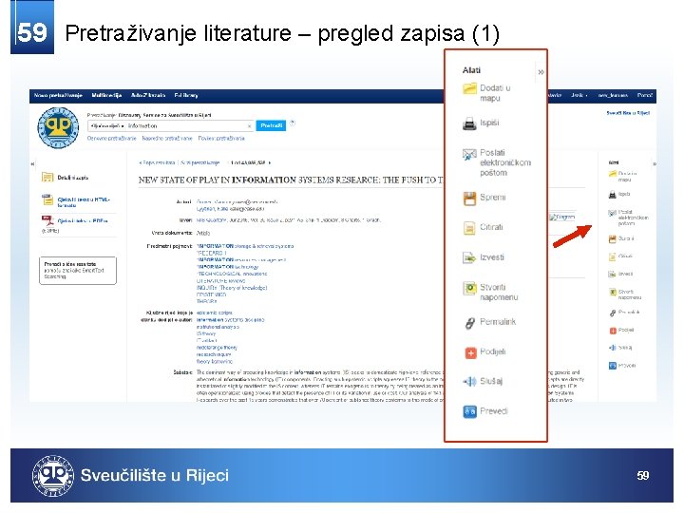Click small permalink chain icon in right tools sidebar

tap(613, 313)
